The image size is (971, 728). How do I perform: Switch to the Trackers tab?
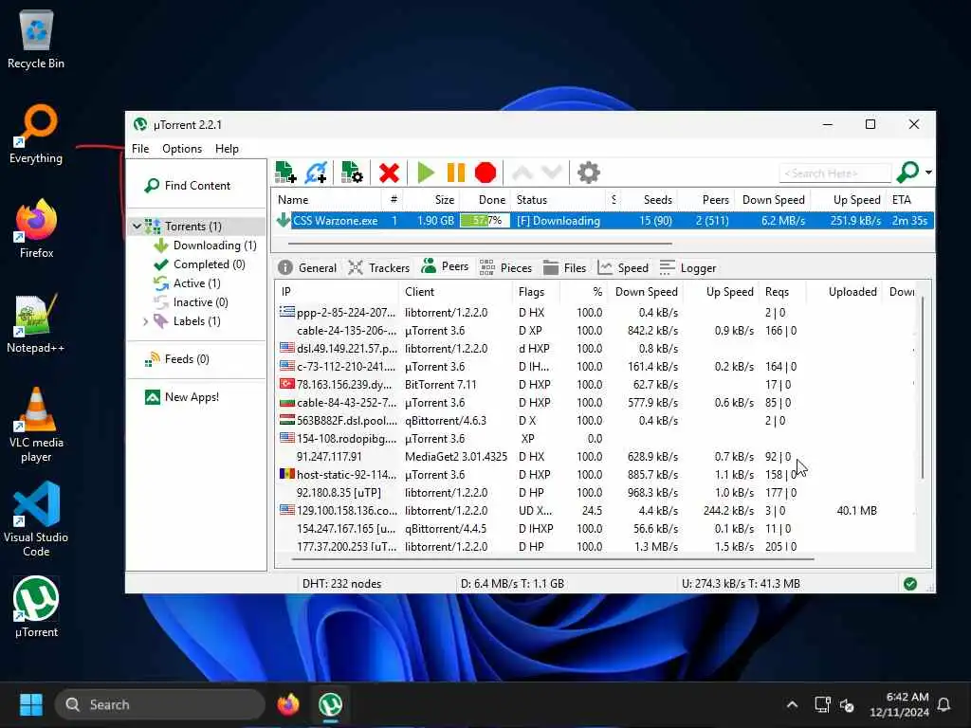tap(378, 268)
